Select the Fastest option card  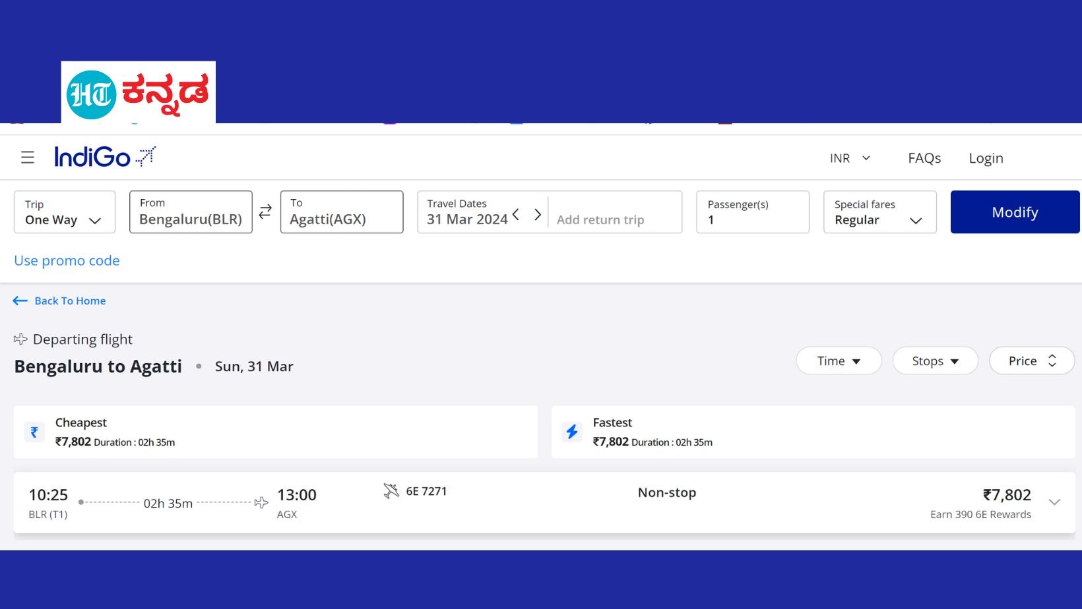pos(813,432)
